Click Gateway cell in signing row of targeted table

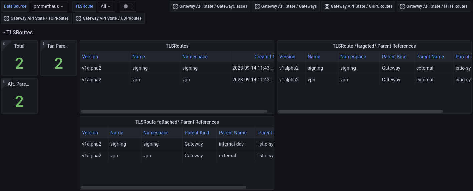[x=397, y=68]
